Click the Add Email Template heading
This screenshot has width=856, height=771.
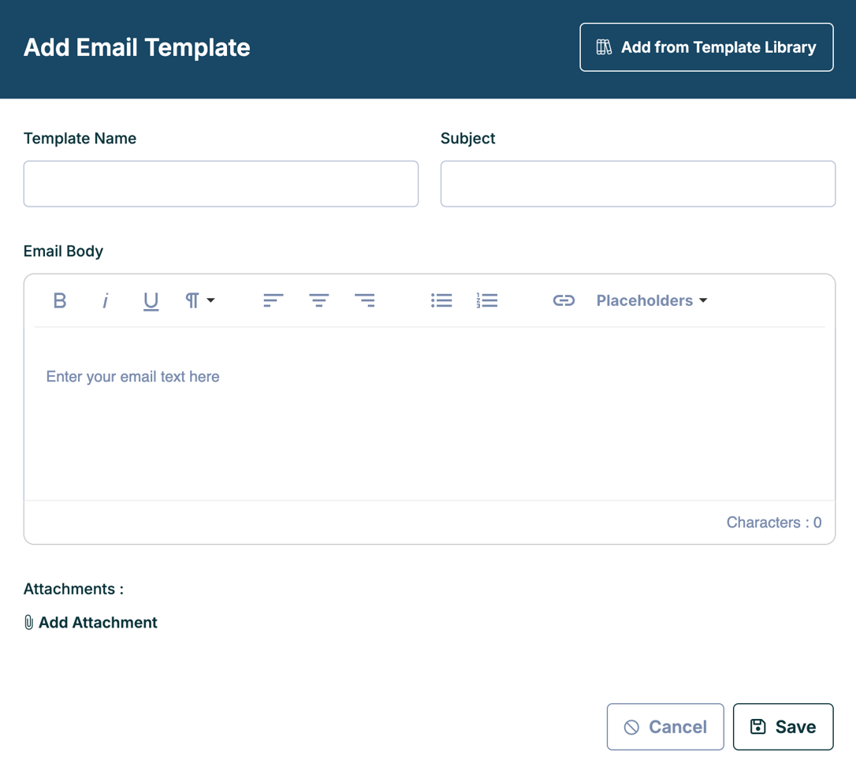pyautogui.click(x=137, y=47)
